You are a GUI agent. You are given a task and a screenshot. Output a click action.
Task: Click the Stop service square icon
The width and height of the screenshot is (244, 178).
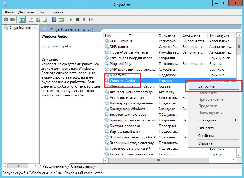tap(77, 20)
